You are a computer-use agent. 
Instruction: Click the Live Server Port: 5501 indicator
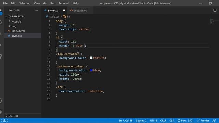click(x=185, y=120)
